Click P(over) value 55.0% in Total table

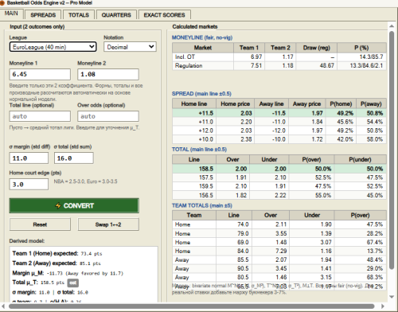click(x=323, y=195)
